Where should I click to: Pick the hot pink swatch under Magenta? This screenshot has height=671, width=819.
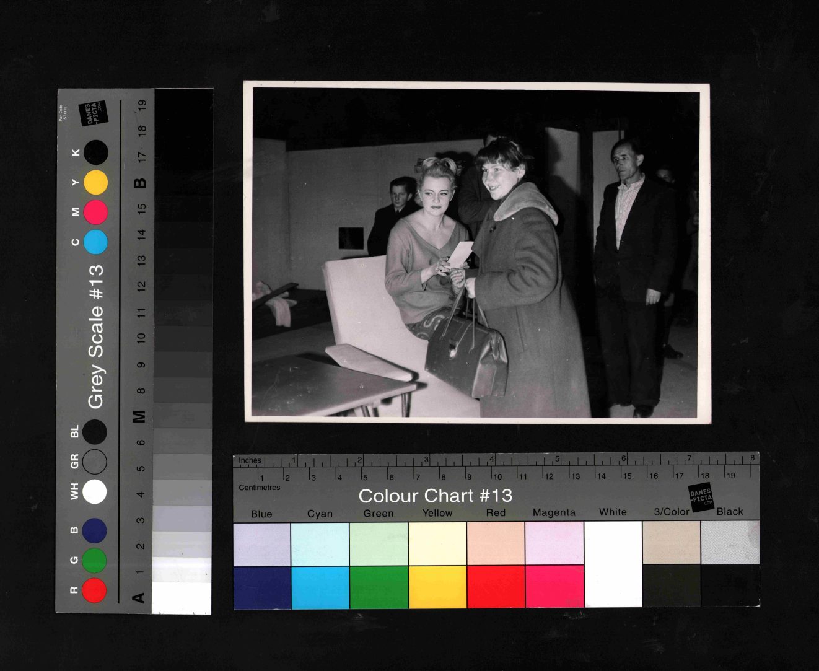(554, 587)
